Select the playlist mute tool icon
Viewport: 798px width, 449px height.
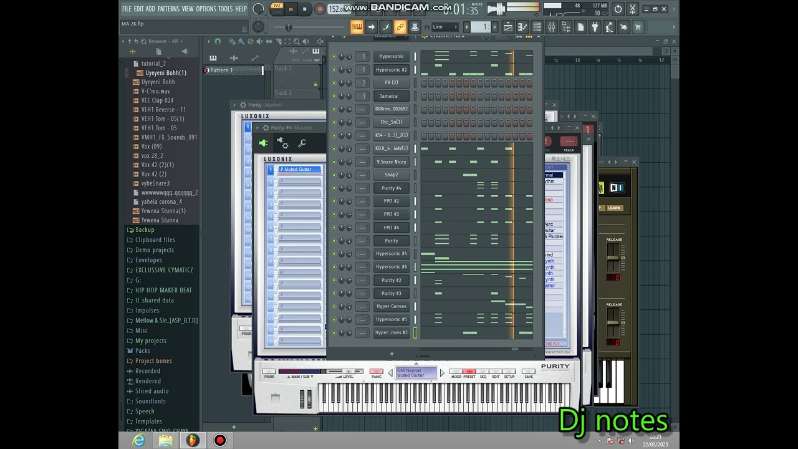260,41
